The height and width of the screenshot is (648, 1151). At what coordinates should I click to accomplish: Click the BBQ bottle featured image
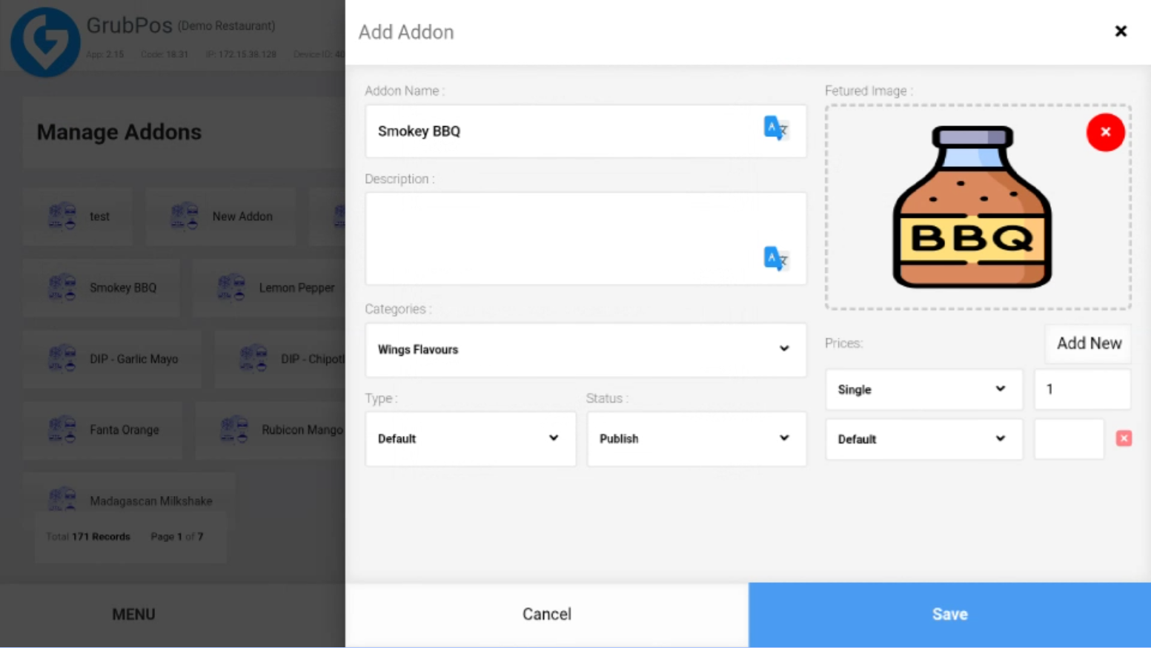tap(972, 207)
